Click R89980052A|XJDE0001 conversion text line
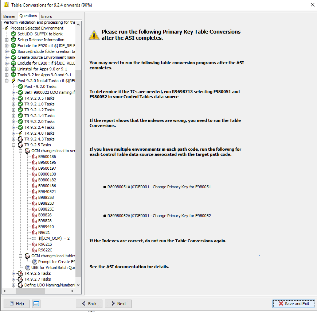 tap(159, 216)
